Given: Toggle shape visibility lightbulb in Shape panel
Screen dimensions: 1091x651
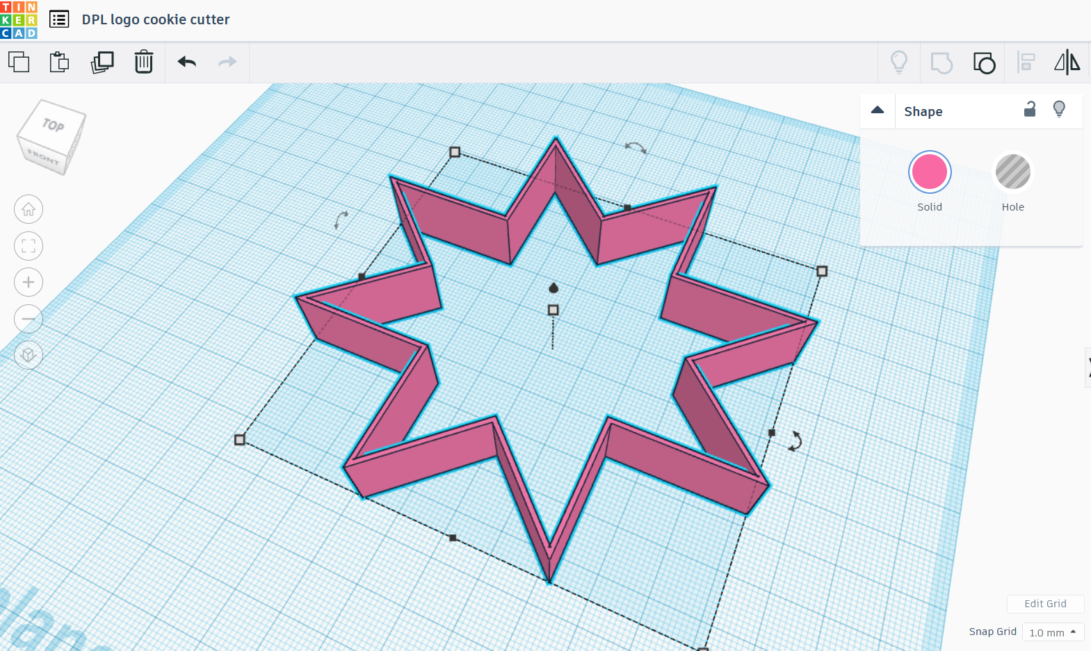Looking at the screenshot, I should point(1059,109).
